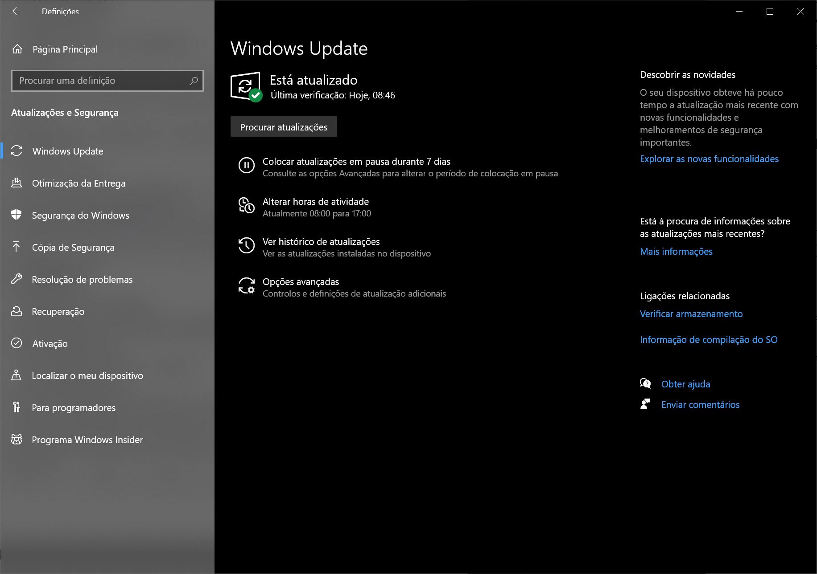Click the update status icon with green check
Viewport: 817px width, 574px height.
pyautogui.click(x=246, y=86)
